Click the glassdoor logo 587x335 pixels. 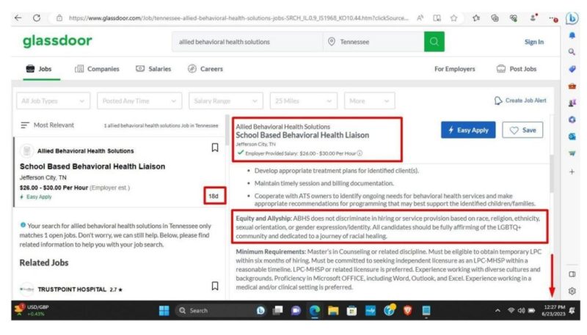pos(57,41)
